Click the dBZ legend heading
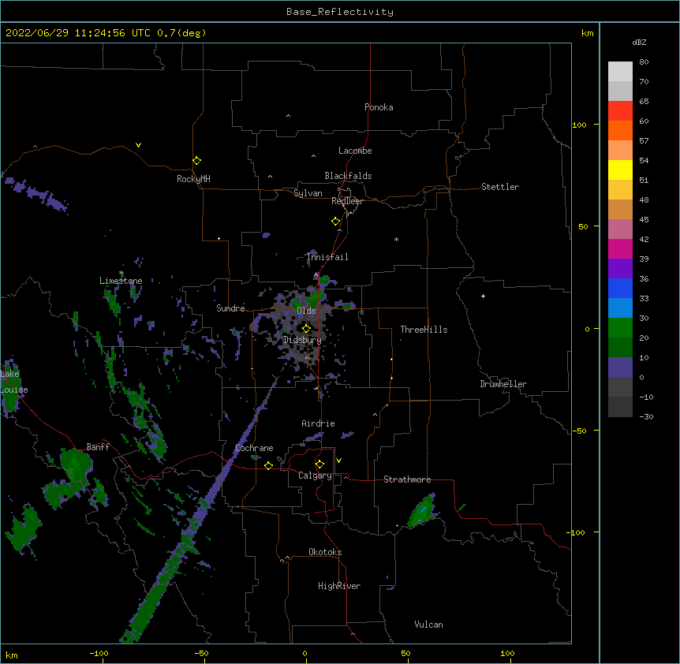Image resolution: width=680 pixels, height=664 pixels. (x=639, y=42)
